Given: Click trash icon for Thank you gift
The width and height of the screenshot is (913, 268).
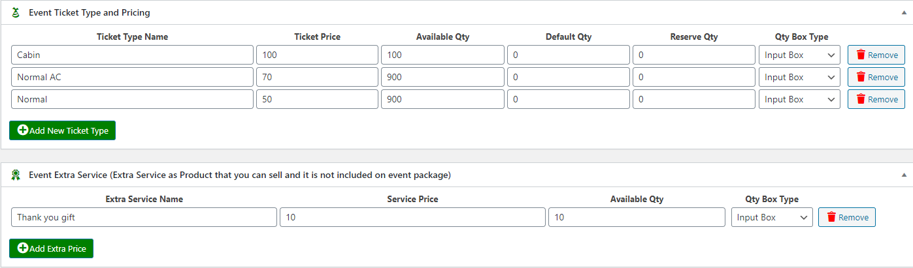Looking at the screenshot, I should 831,217.
